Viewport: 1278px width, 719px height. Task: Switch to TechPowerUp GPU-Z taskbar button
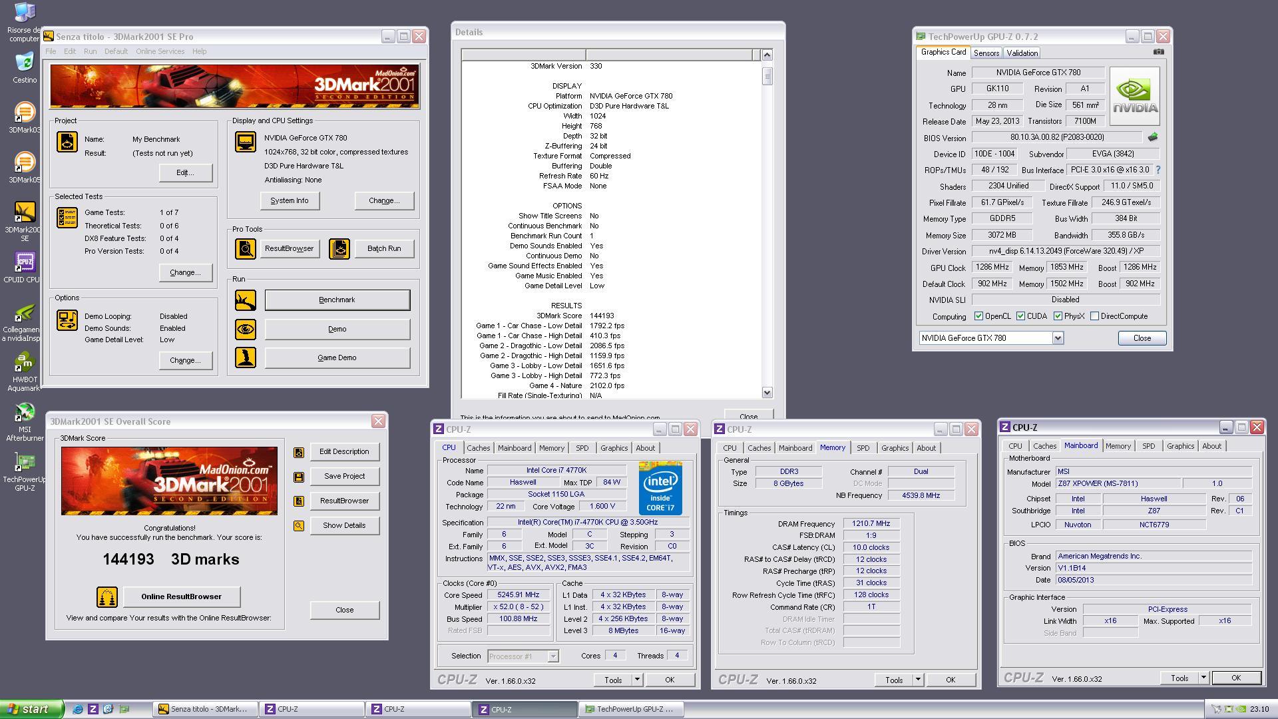click(x=630, y=709)
